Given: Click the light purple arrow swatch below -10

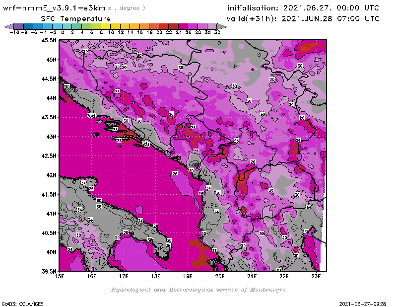Looking at the screenshot, I should coord(9,26).
